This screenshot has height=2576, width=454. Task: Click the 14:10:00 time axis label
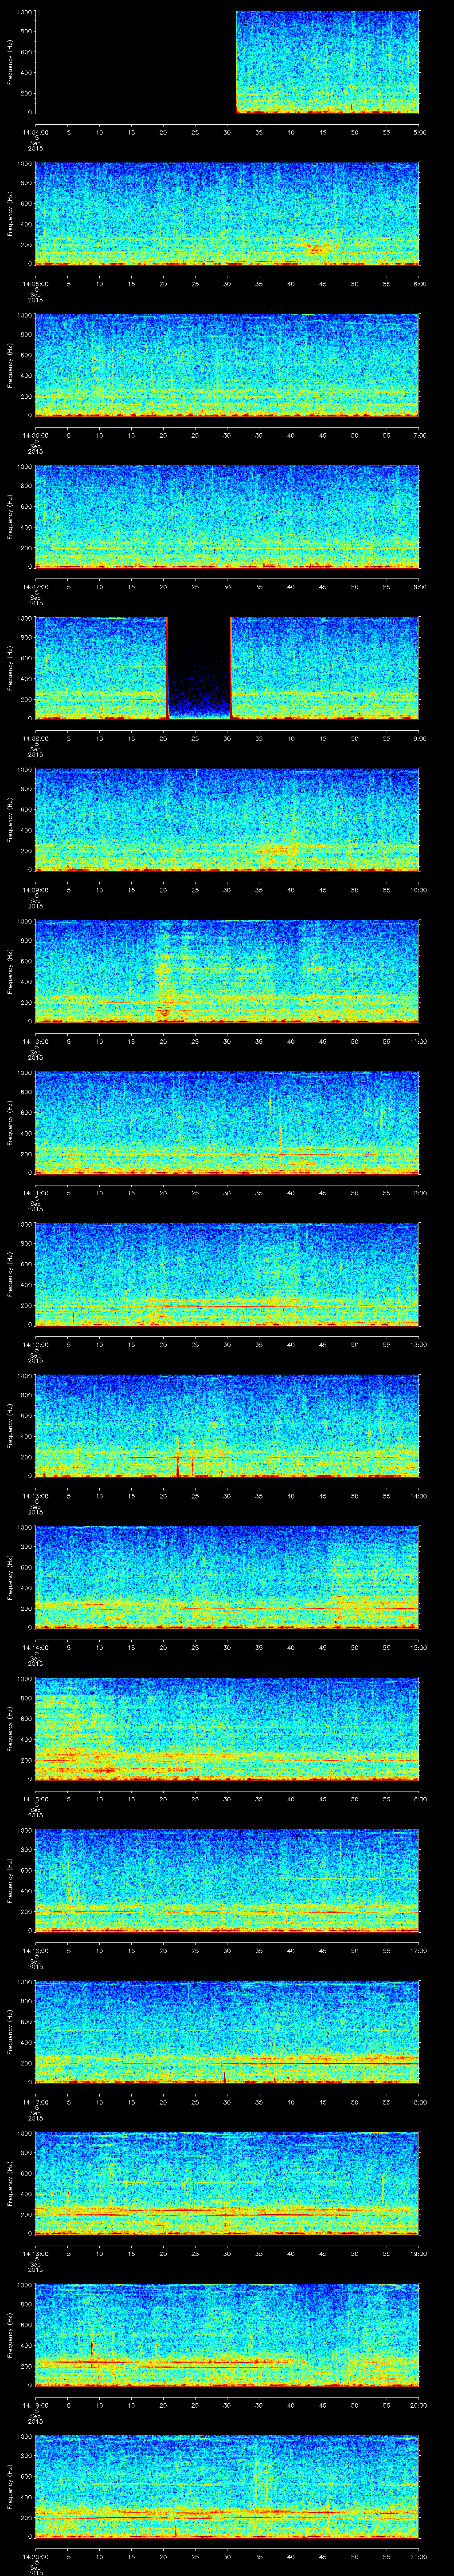point(35,1041)
